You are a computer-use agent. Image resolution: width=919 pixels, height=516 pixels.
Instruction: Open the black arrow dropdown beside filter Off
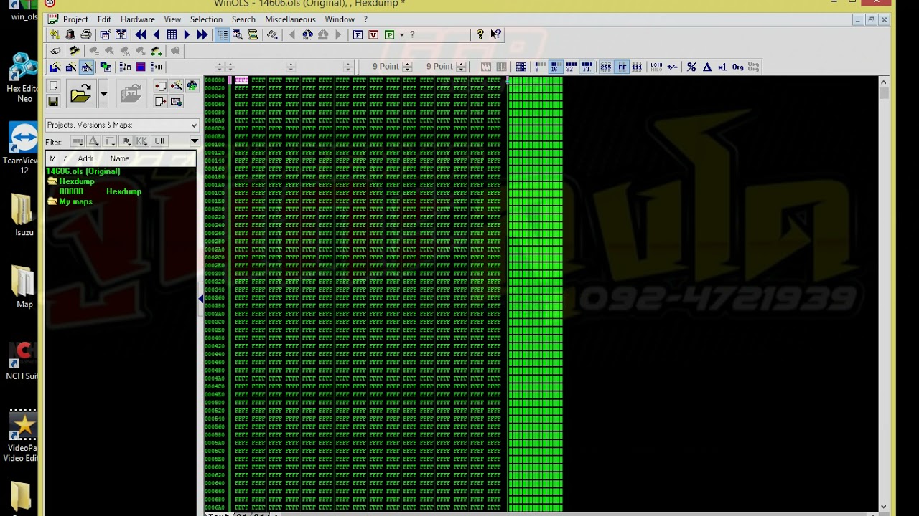tap(194, 141)
